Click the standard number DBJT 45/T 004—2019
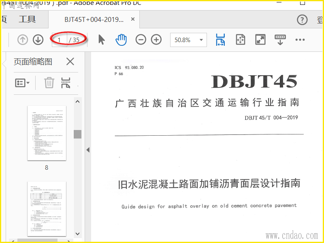This screenshot has width=324, height=243. click(271, 118)
